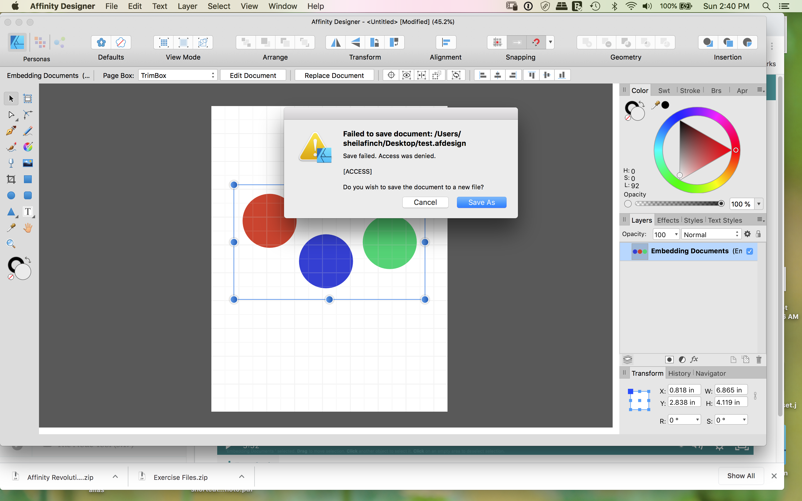Click Show All downloads button
The width and height of the screenshot is (802, 501).
pyautogui.click(x=741, y=476)
